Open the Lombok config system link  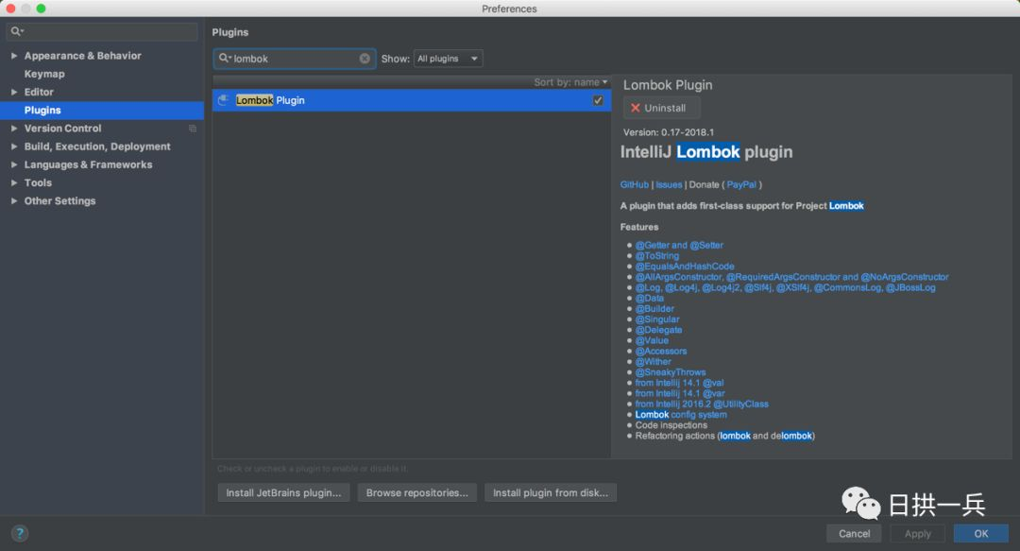681,415
